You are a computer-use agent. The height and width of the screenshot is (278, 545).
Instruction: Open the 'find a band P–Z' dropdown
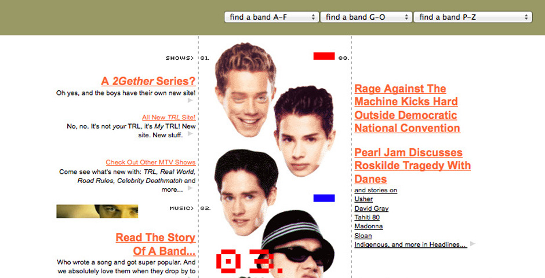coord(473,17)
